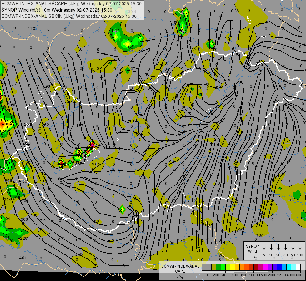Click the 30 m/s wind arrow in legend
Image resolution: width=306 pixels, height=281 pixels.
(285, 247)
